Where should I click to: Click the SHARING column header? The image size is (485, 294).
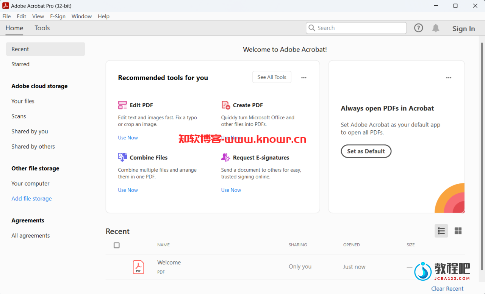coord(298,245)
